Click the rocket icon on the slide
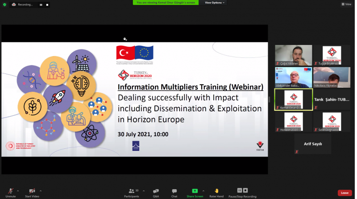The width and height of the screenshot is (357, 199). click(58, 98)
